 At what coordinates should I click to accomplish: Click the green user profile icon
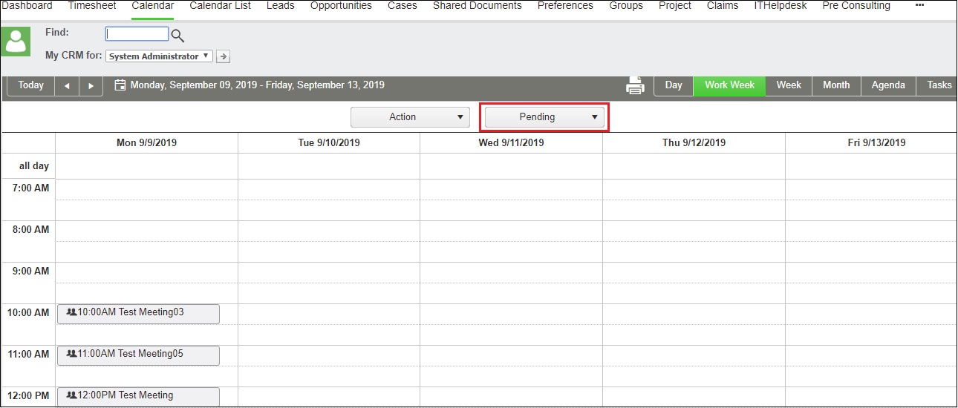pyautogui.click(x=16, y=42)
